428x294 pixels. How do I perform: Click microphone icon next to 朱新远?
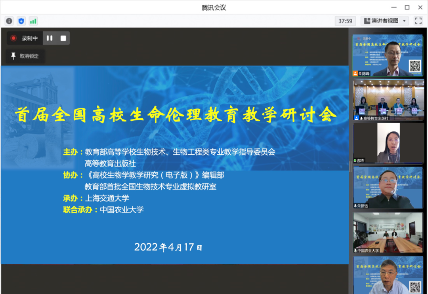tap(355, 206)
